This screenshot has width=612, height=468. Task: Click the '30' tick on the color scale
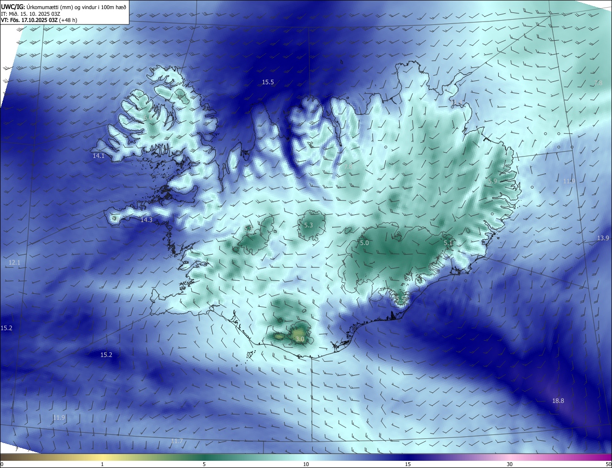click(510, 464)
